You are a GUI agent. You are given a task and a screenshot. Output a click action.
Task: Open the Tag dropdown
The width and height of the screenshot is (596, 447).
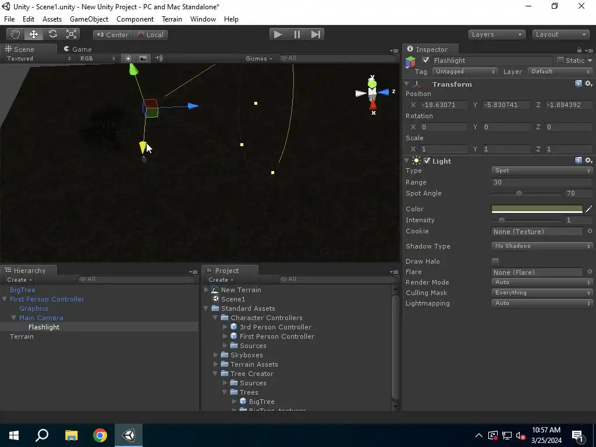point(465,72)
